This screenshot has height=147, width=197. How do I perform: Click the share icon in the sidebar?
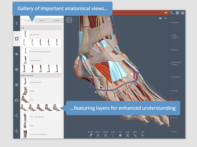click(17, 116)
